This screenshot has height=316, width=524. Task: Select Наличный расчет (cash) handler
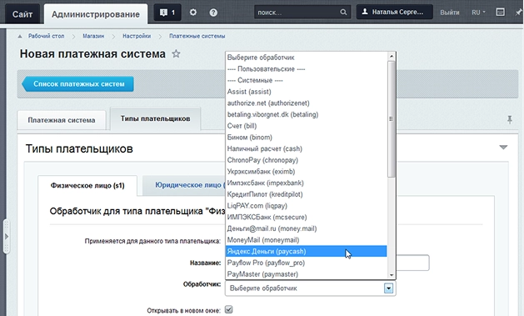307,148
